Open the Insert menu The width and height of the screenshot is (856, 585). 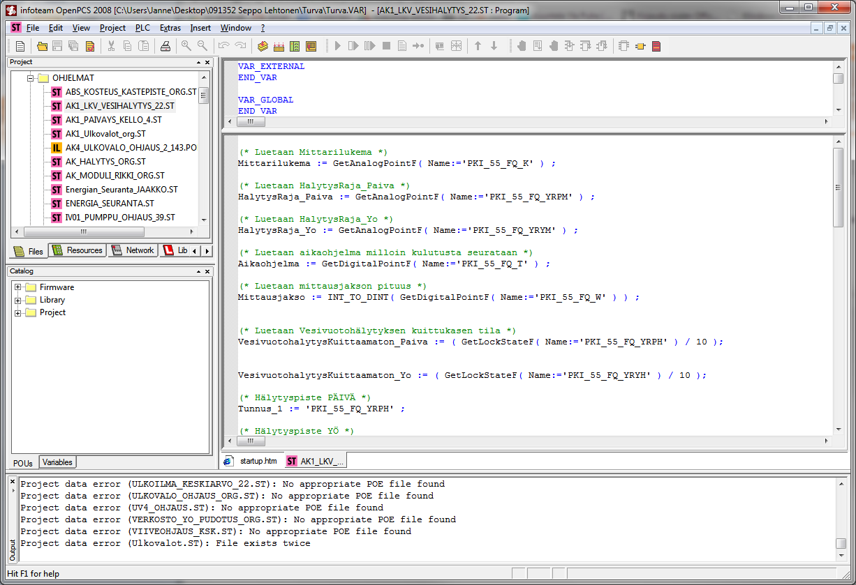coord(200,28)
